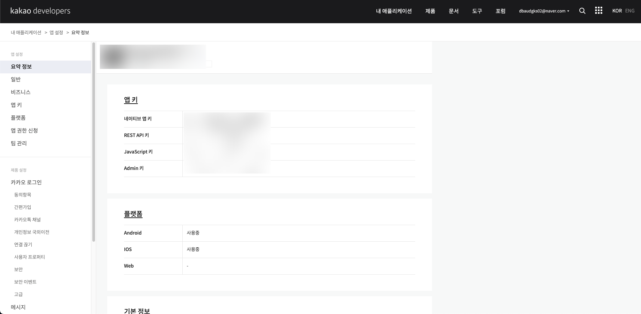Screen dimensions: 641x314
Task: Open the 도구 top menu
Action: [477, 11]
